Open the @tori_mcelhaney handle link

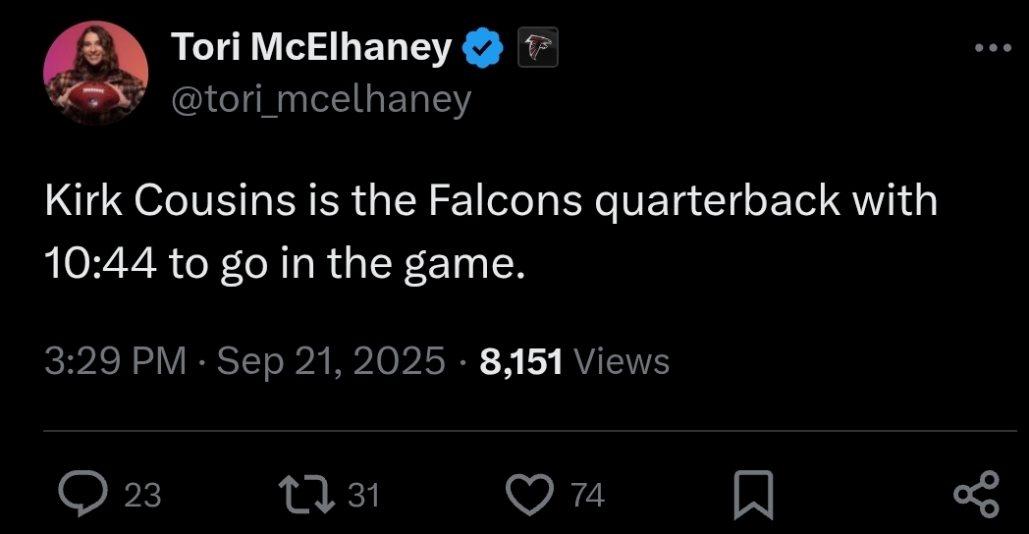coord(322,100)
